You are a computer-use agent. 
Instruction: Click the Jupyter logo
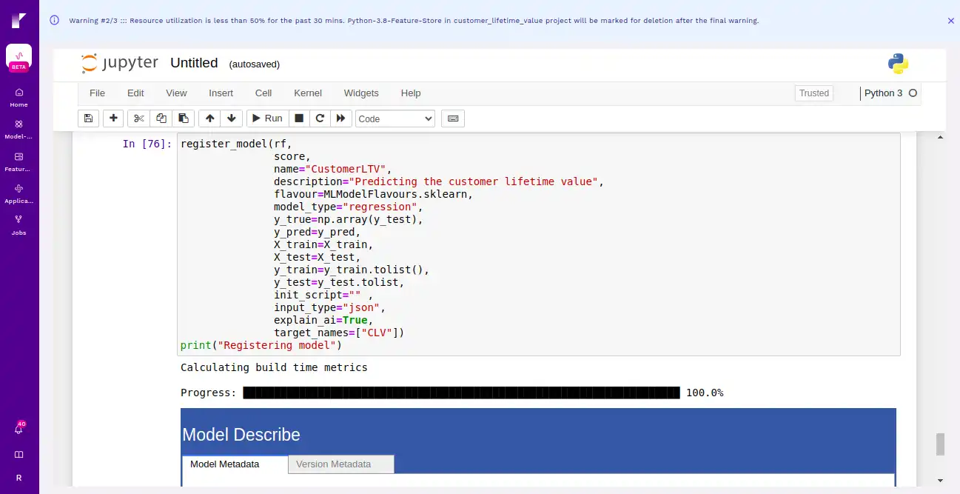point(120,63)
